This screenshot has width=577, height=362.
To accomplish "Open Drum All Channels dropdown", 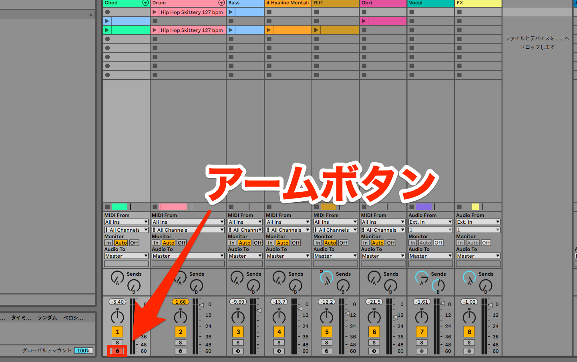I will click(188, 230).
